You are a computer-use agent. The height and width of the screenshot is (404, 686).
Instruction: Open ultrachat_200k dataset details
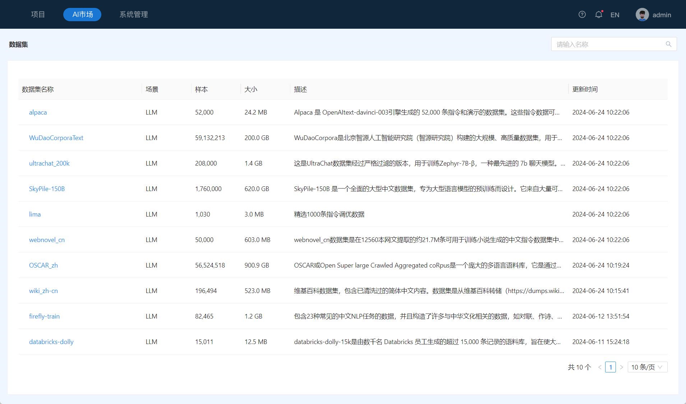49,163
